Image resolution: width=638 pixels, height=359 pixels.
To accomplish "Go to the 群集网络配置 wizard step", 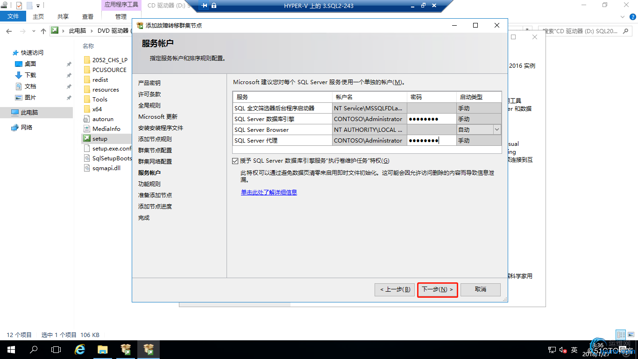I will tap(155, 161).
